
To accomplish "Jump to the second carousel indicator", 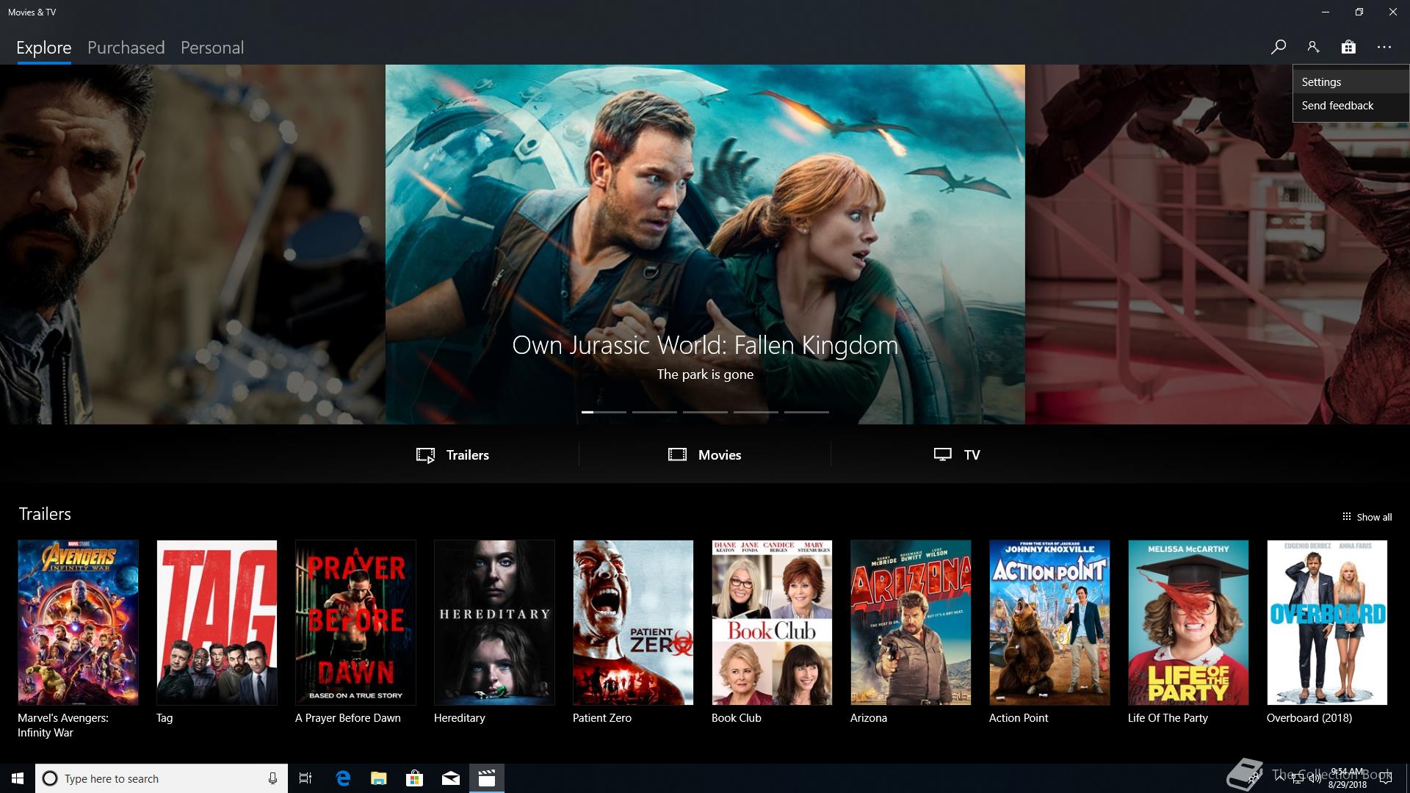I will [x=654, y=412].
